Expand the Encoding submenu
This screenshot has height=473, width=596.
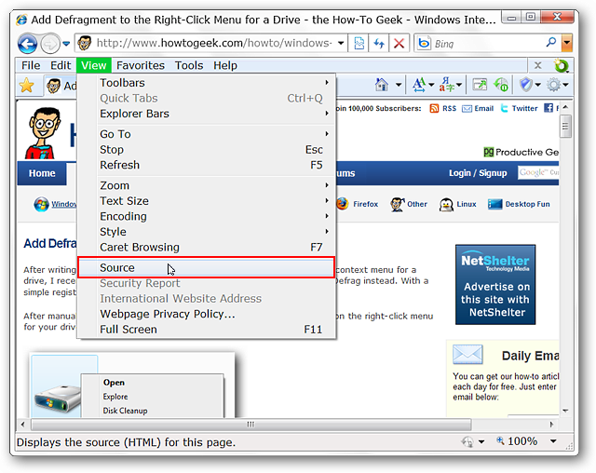click(x=207, y=216)
